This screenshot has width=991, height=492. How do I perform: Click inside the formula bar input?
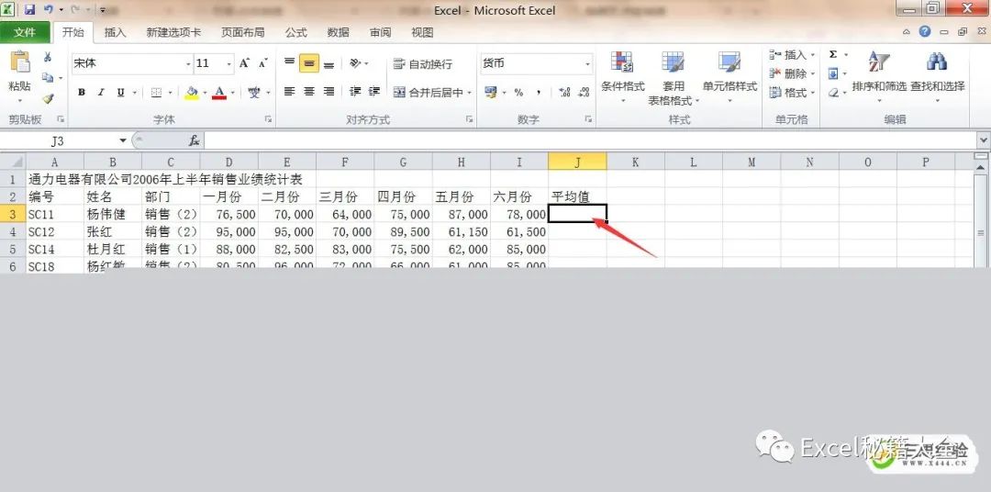590,140
